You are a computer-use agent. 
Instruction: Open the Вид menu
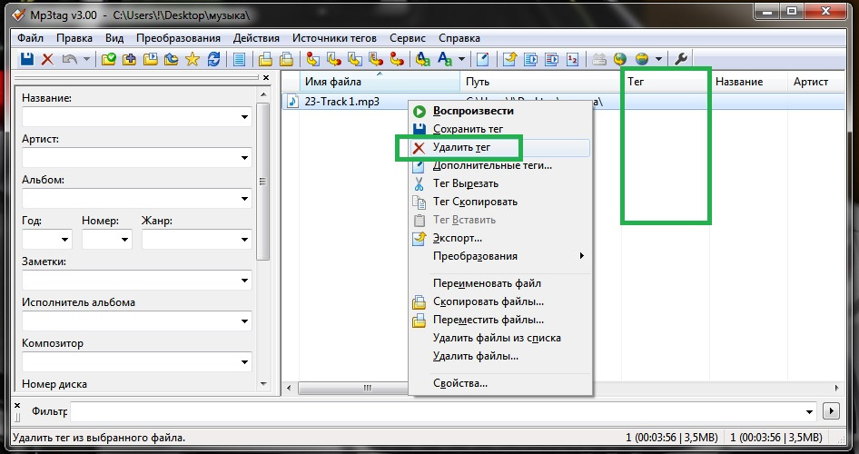(114, 38)
